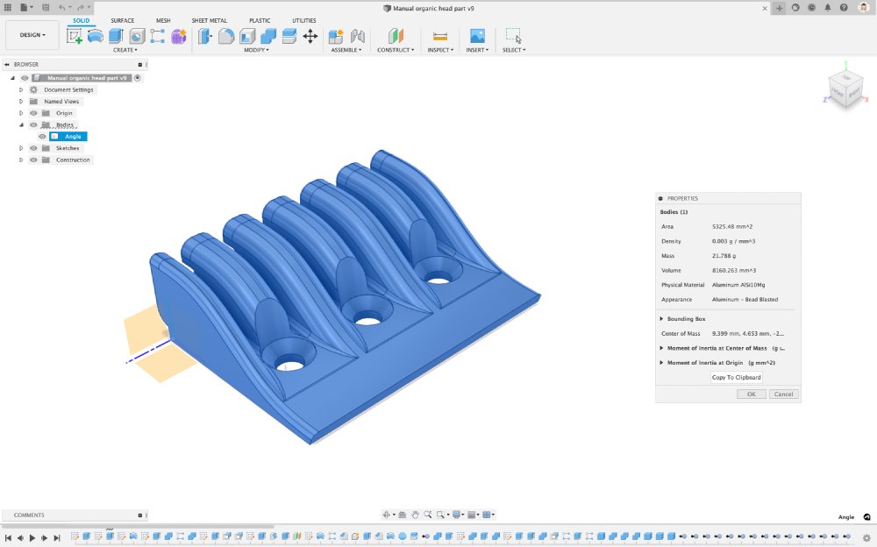Switch to the PLASTIC tab
Viewport: 877px width, 547px height.
pos(260,20)
